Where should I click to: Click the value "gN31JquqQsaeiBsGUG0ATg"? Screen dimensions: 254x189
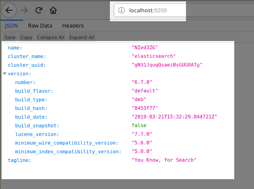click(167, 65)
